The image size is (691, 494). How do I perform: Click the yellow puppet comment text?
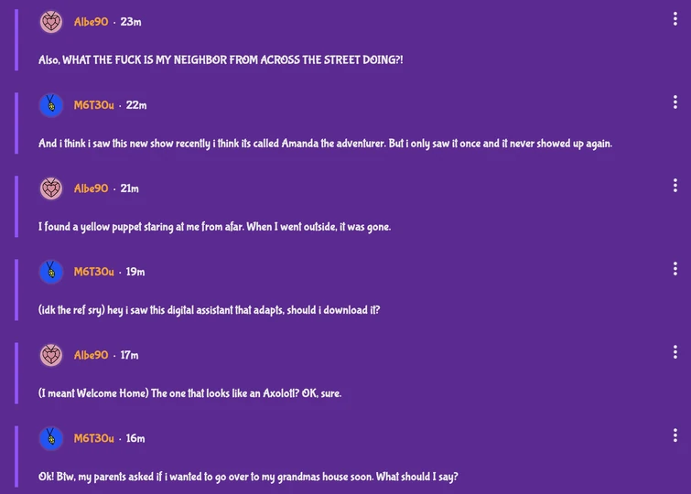pos(214,227)
